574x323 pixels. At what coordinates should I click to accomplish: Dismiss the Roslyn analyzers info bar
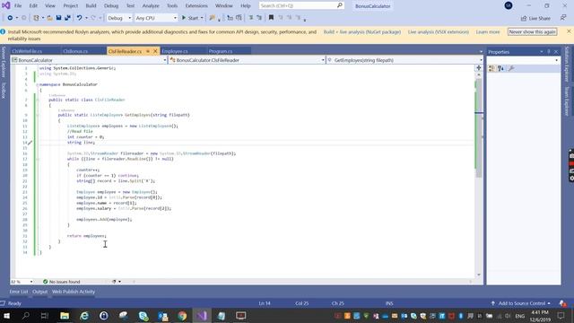[569, 31]
